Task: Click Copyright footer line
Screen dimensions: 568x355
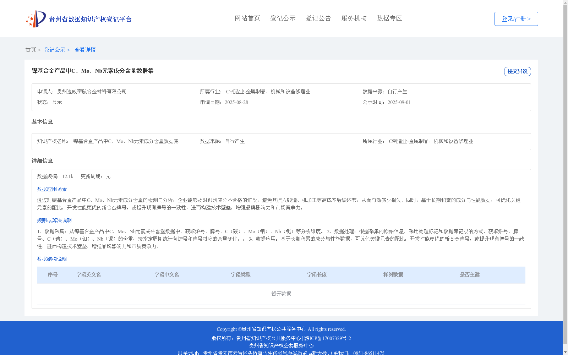Action: tap(281, 329)
